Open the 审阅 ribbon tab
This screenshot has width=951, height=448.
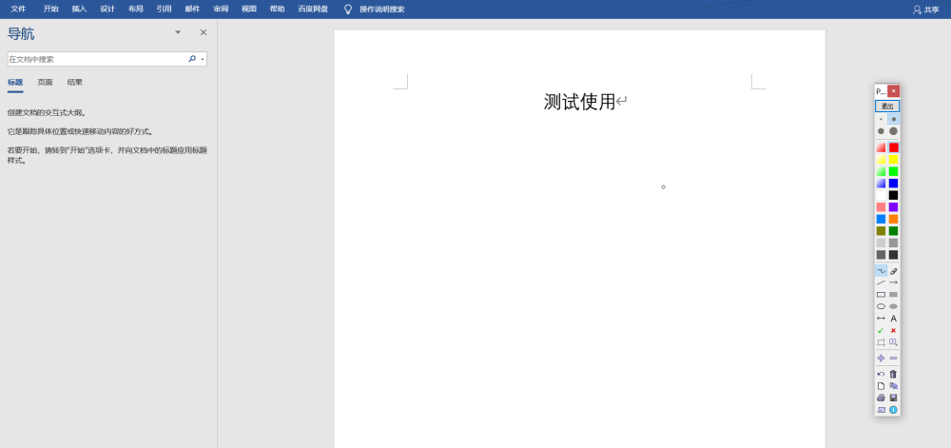[x=221, y=10]
